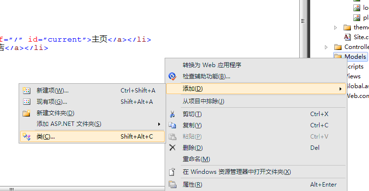Select 类(C)... to add a class
The image size is (369, 191).
(92, 137)
